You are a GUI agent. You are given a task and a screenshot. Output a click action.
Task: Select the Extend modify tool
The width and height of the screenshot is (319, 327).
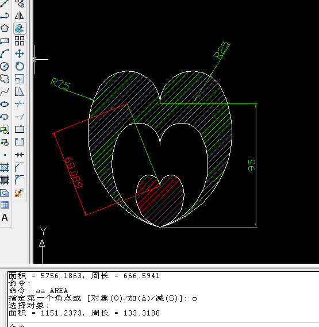click(20, 117)
